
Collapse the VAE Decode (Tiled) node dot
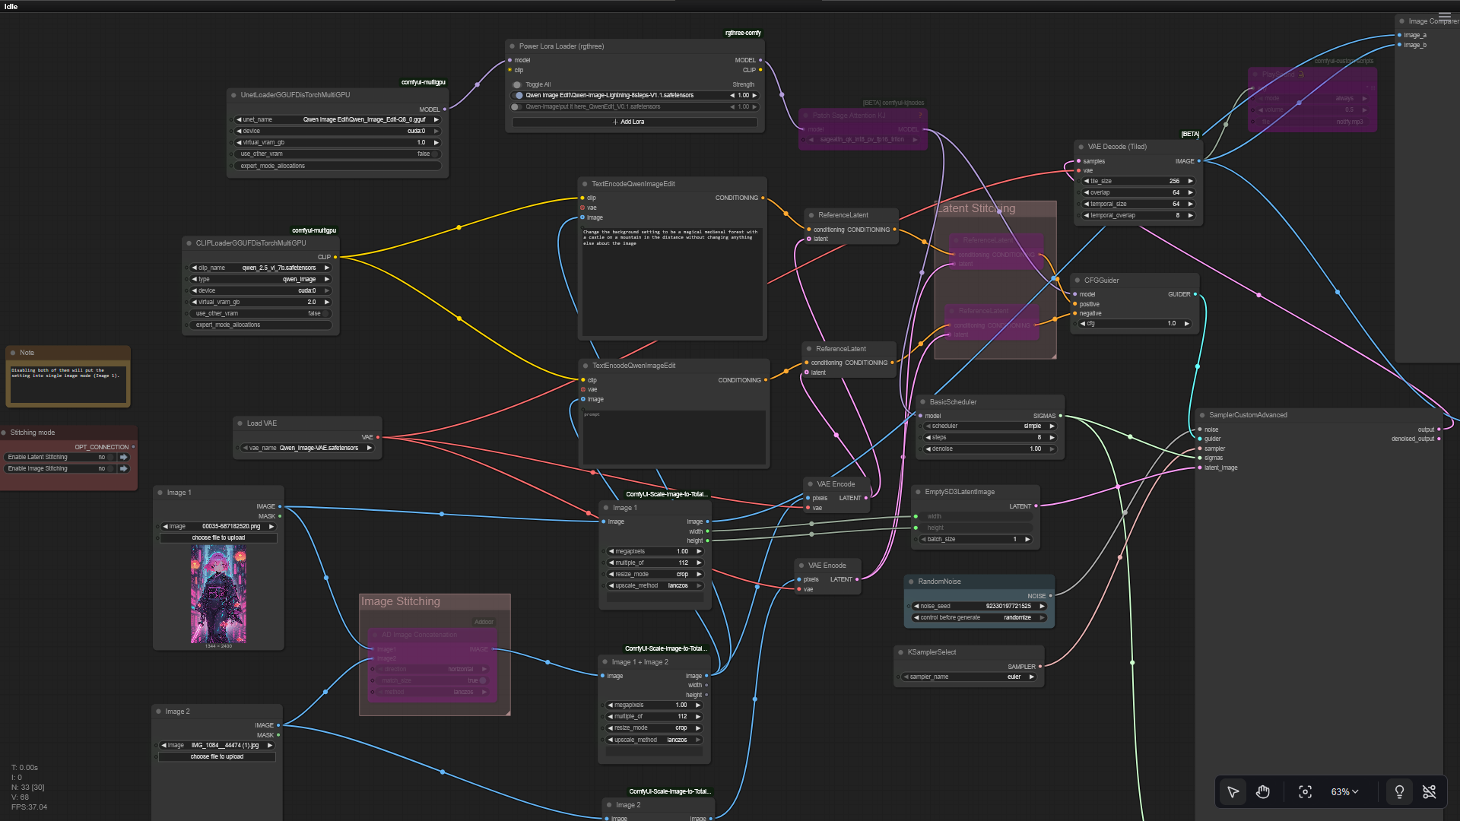coord(1081,147)
